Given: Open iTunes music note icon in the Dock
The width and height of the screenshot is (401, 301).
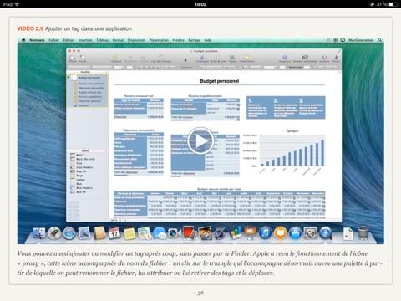Looking at the screenshot, I should point(266,233).
